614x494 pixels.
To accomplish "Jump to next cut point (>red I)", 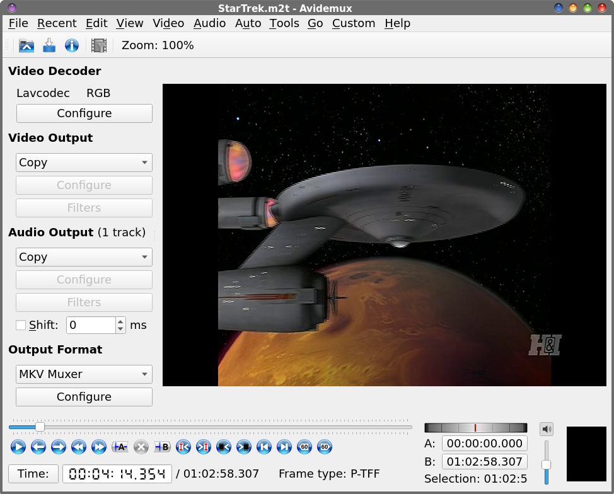I will [203, 447].
